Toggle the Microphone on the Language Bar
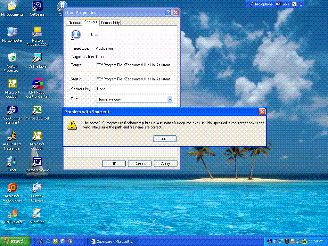Image resolution: width=328 pixels, height=246 pixels. [x=261, y=4]
